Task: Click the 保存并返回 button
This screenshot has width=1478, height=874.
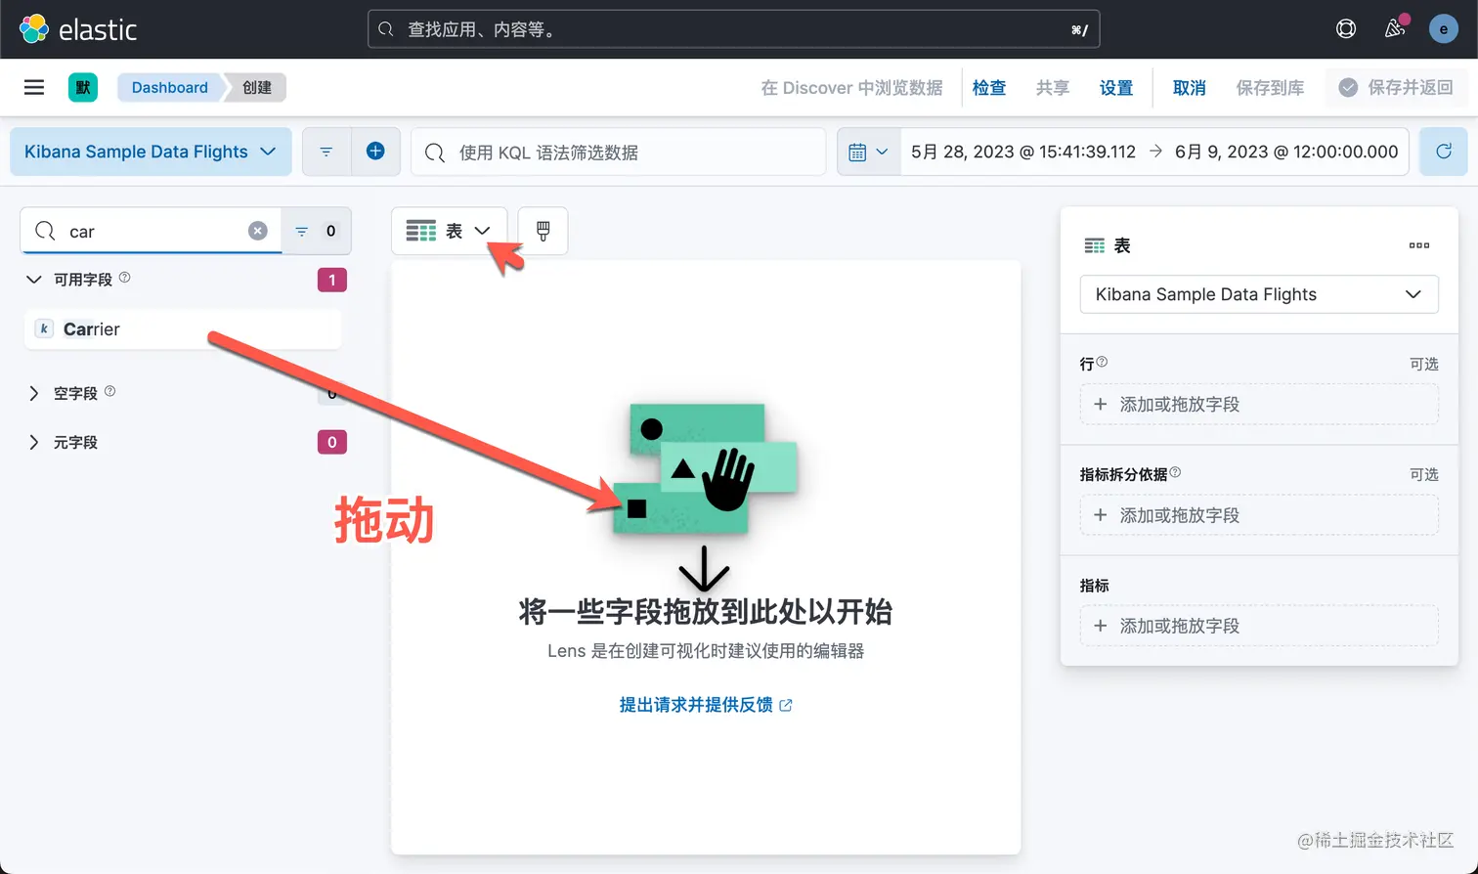Action: coord(1396,87)
